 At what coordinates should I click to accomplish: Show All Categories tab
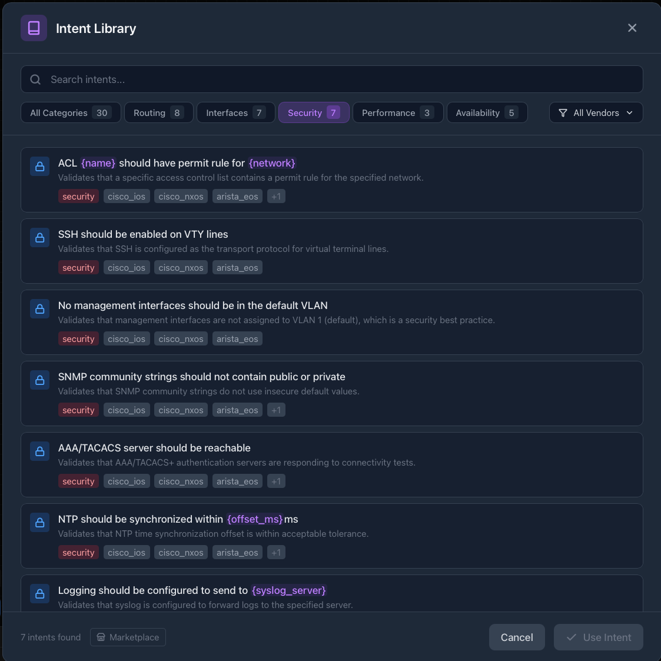(x=71, y=112)
